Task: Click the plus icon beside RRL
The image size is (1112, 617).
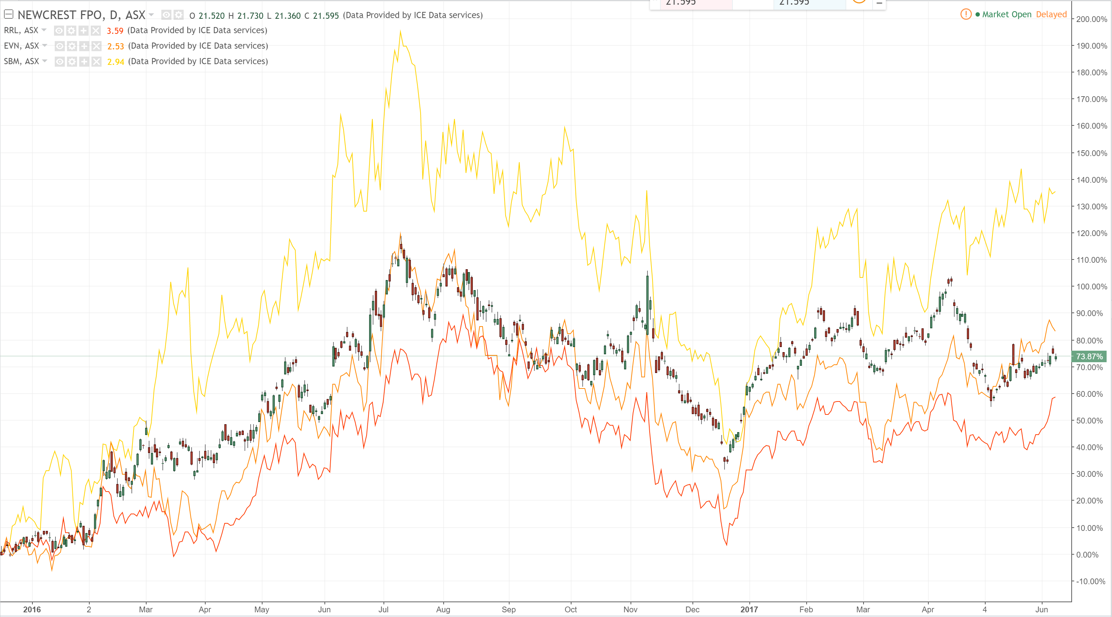Action: [x=83, y=31]
